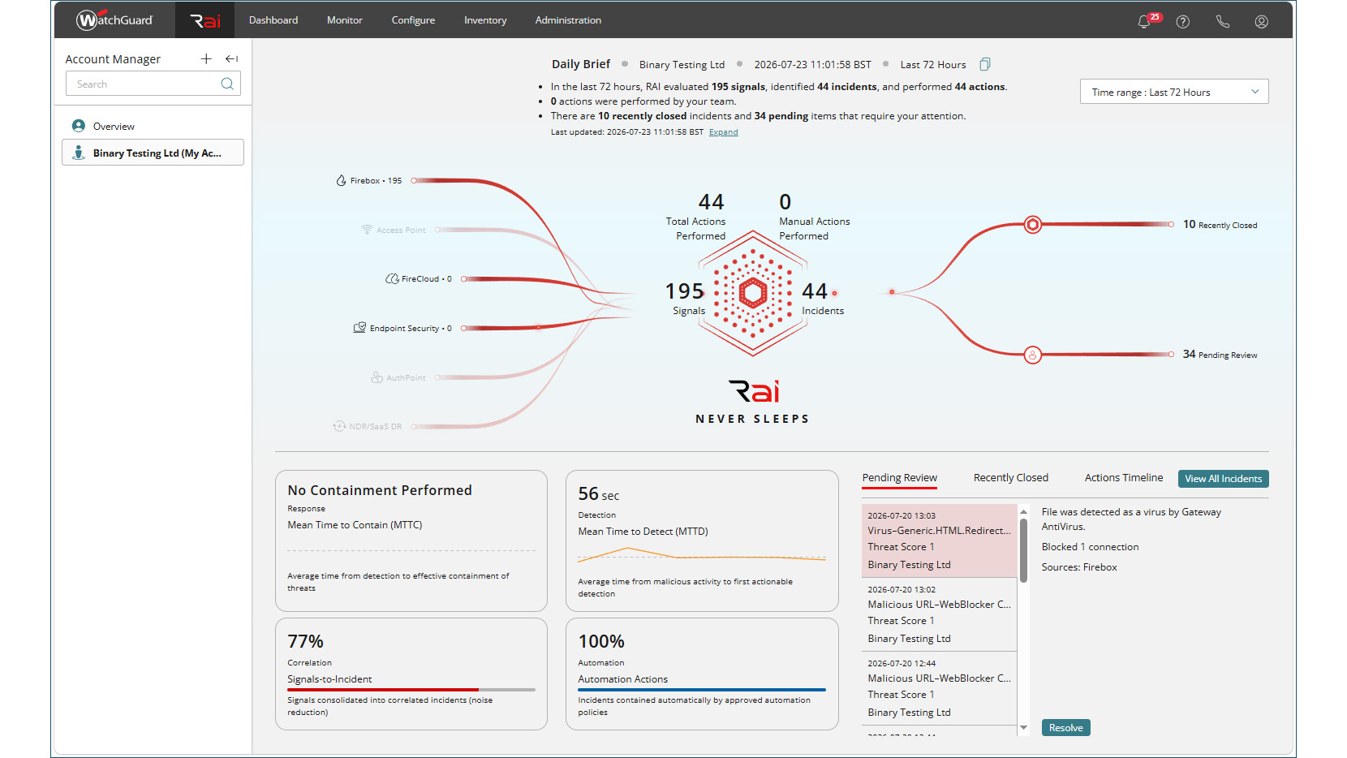
Task: Select the Virus-Generic.HTML.Redirect incident
Action: tap(939, 541)
